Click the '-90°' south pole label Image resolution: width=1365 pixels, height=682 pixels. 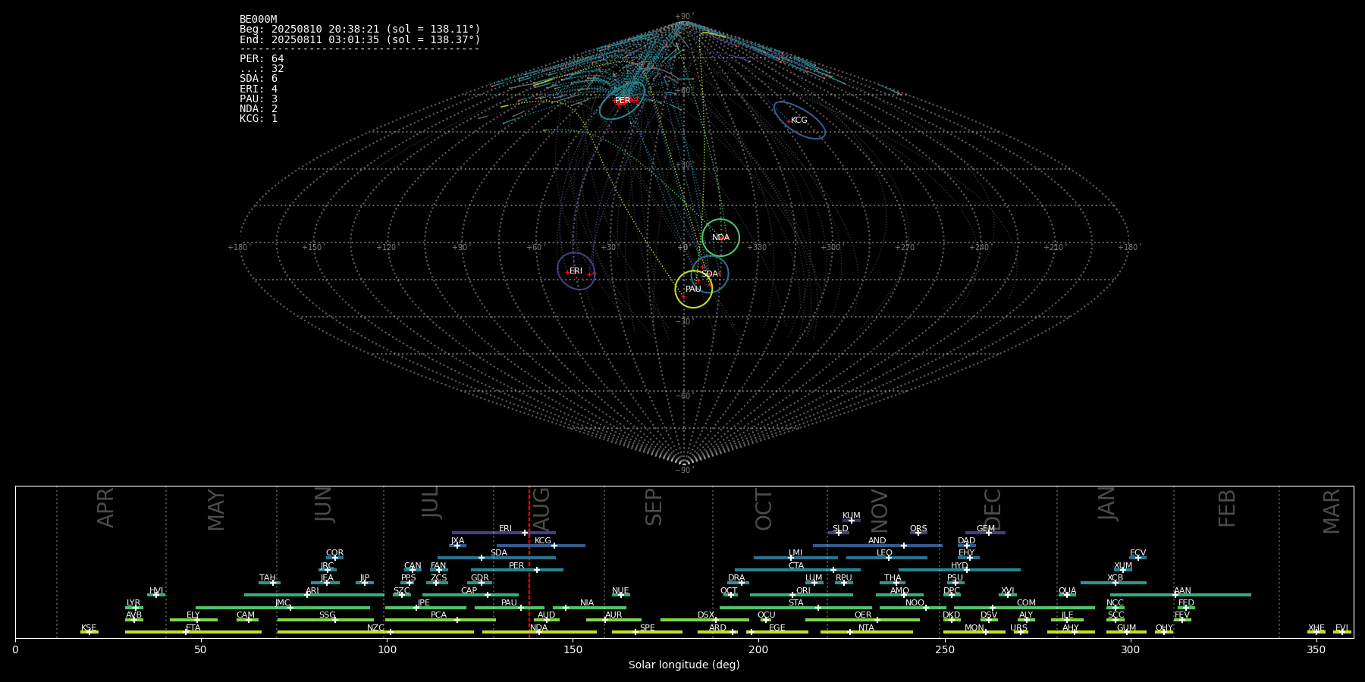[x=684, y=470]
